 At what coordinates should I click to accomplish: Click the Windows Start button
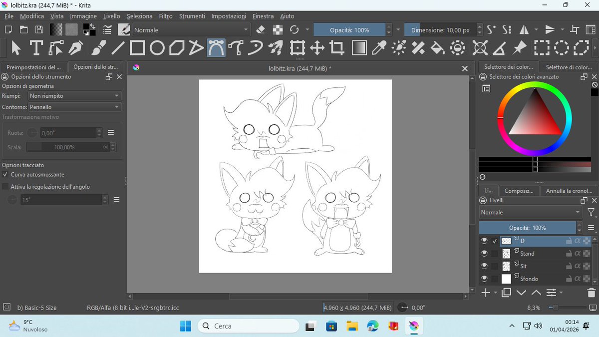[186, 326]
